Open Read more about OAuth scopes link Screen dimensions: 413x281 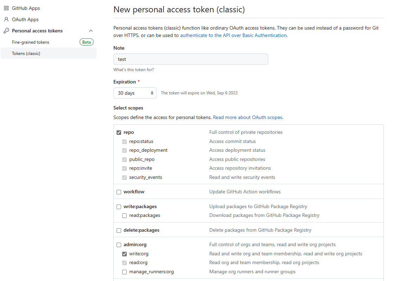pos(248,118)
